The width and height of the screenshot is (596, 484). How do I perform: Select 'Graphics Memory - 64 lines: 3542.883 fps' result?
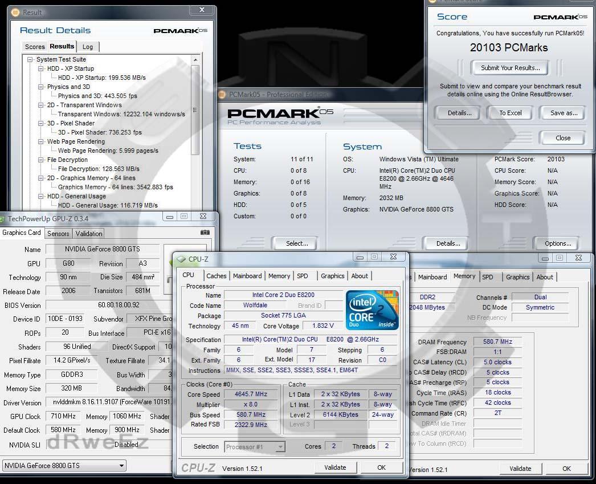115,187
